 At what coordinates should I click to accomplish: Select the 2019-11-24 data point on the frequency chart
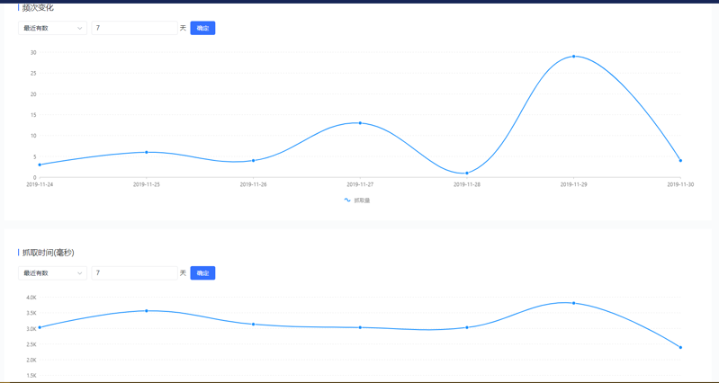click(40, 165)
